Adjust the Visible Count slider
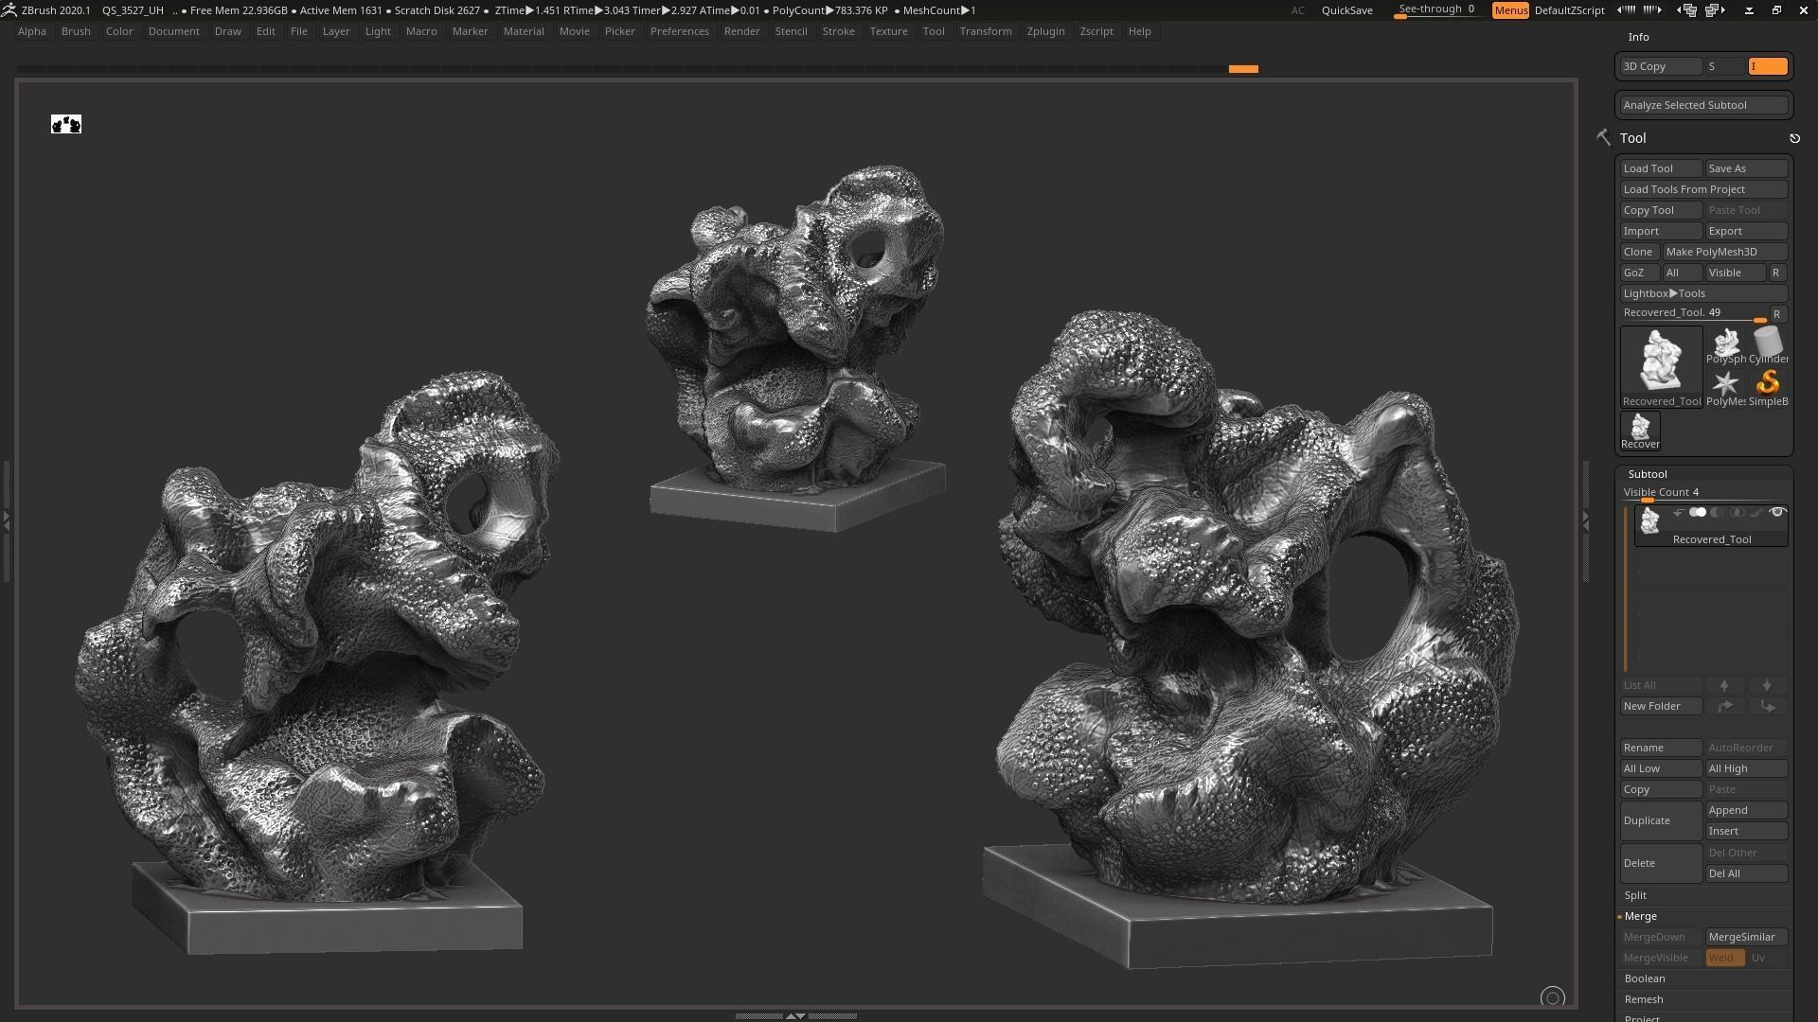 1703,493
